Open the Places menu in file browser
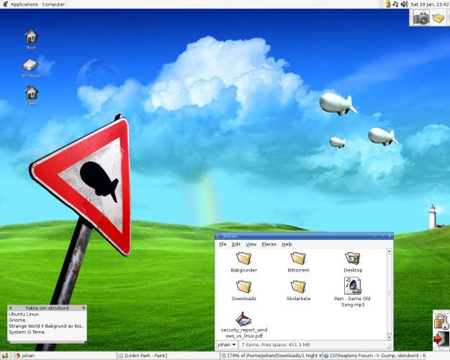450x360 pixels. [269, 244]
